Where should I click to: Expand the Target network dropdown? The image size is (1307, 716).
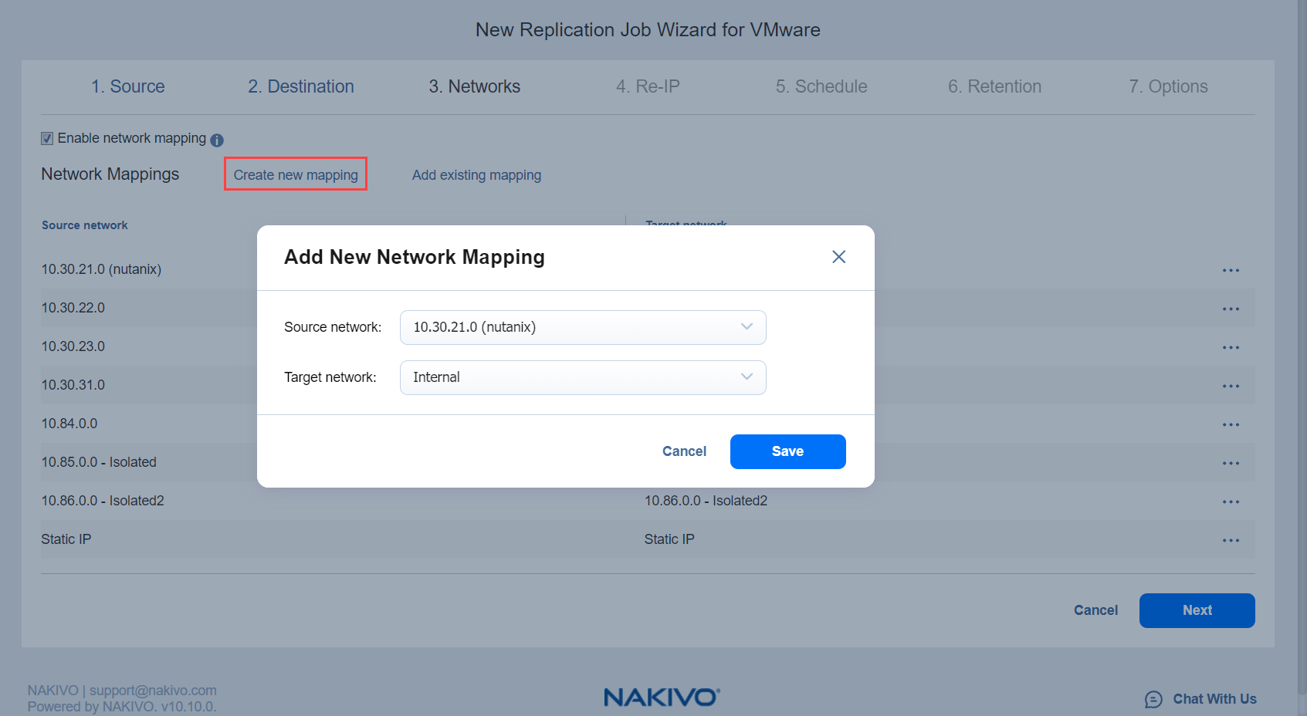[x=583, y=377]
